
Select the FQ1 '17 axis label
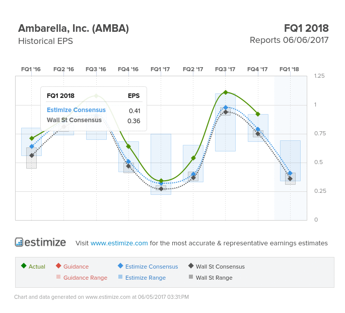point(160,69)
